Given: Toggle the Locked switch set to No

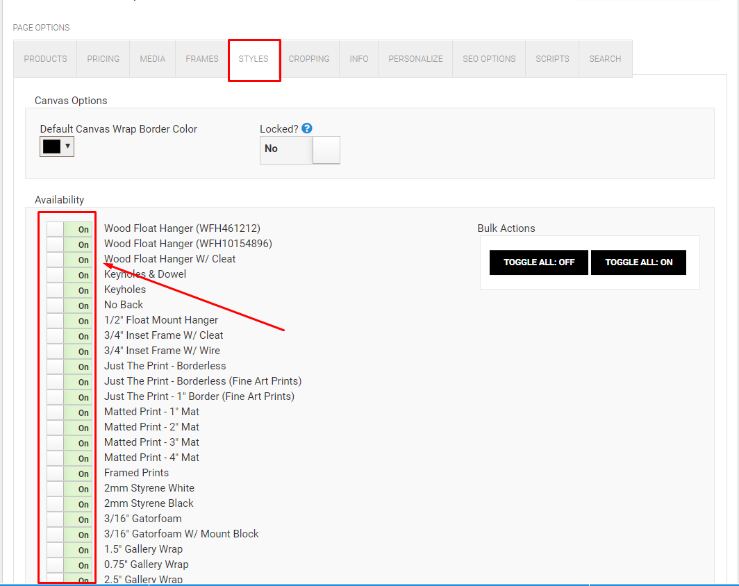Looking at the screenshot, I should coord(299,149).
